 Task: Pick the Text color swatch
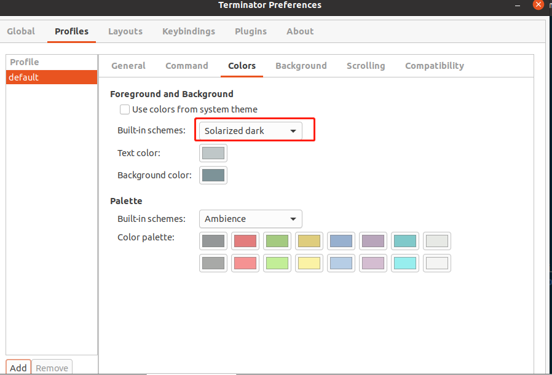tap(213, 153)
